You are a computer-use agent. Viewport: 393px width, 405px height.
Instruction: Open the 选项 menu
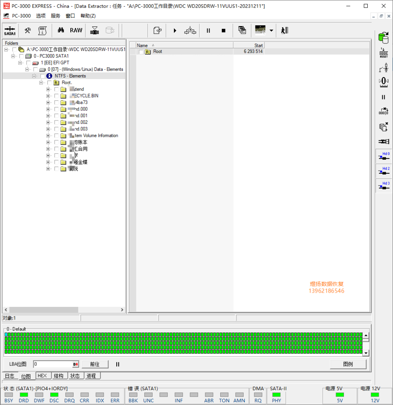point(41,16)
